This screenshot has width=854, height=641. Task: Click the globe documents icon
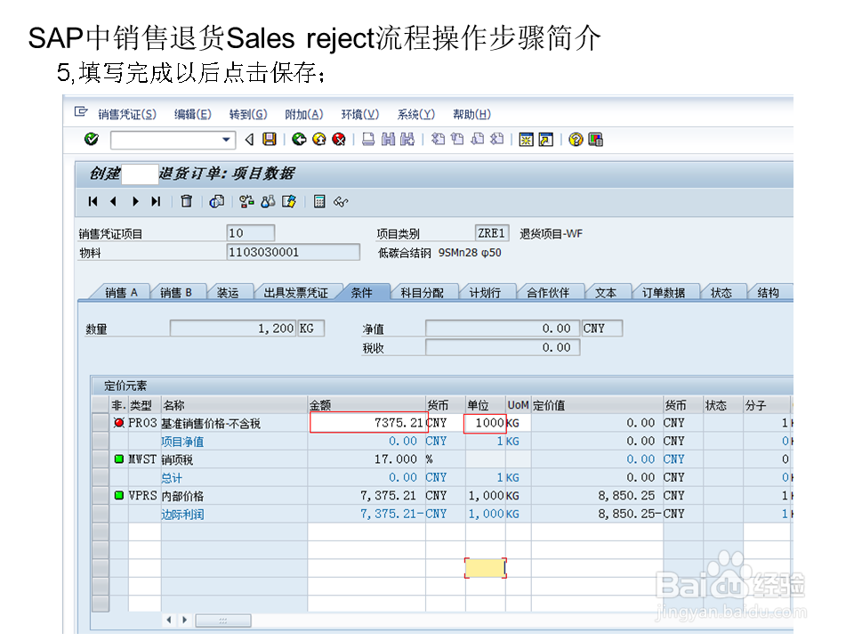click(x=217, y=202)
